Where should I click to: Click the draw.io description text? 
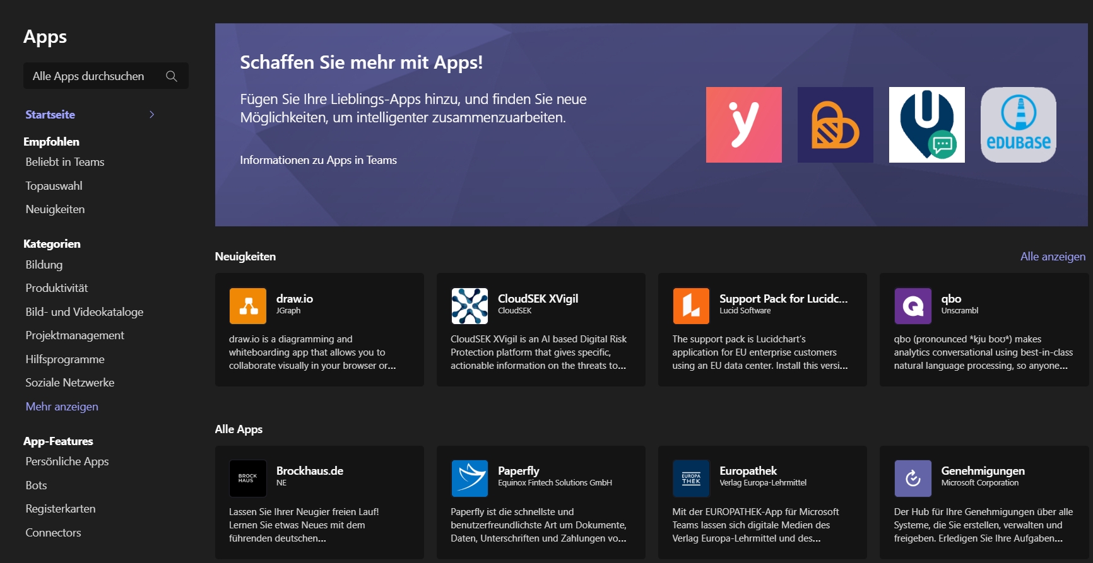click(x=312, y=352)
